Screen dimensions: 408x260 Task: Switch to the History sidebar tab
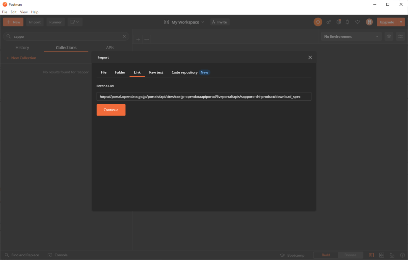(x=22, y=48)
